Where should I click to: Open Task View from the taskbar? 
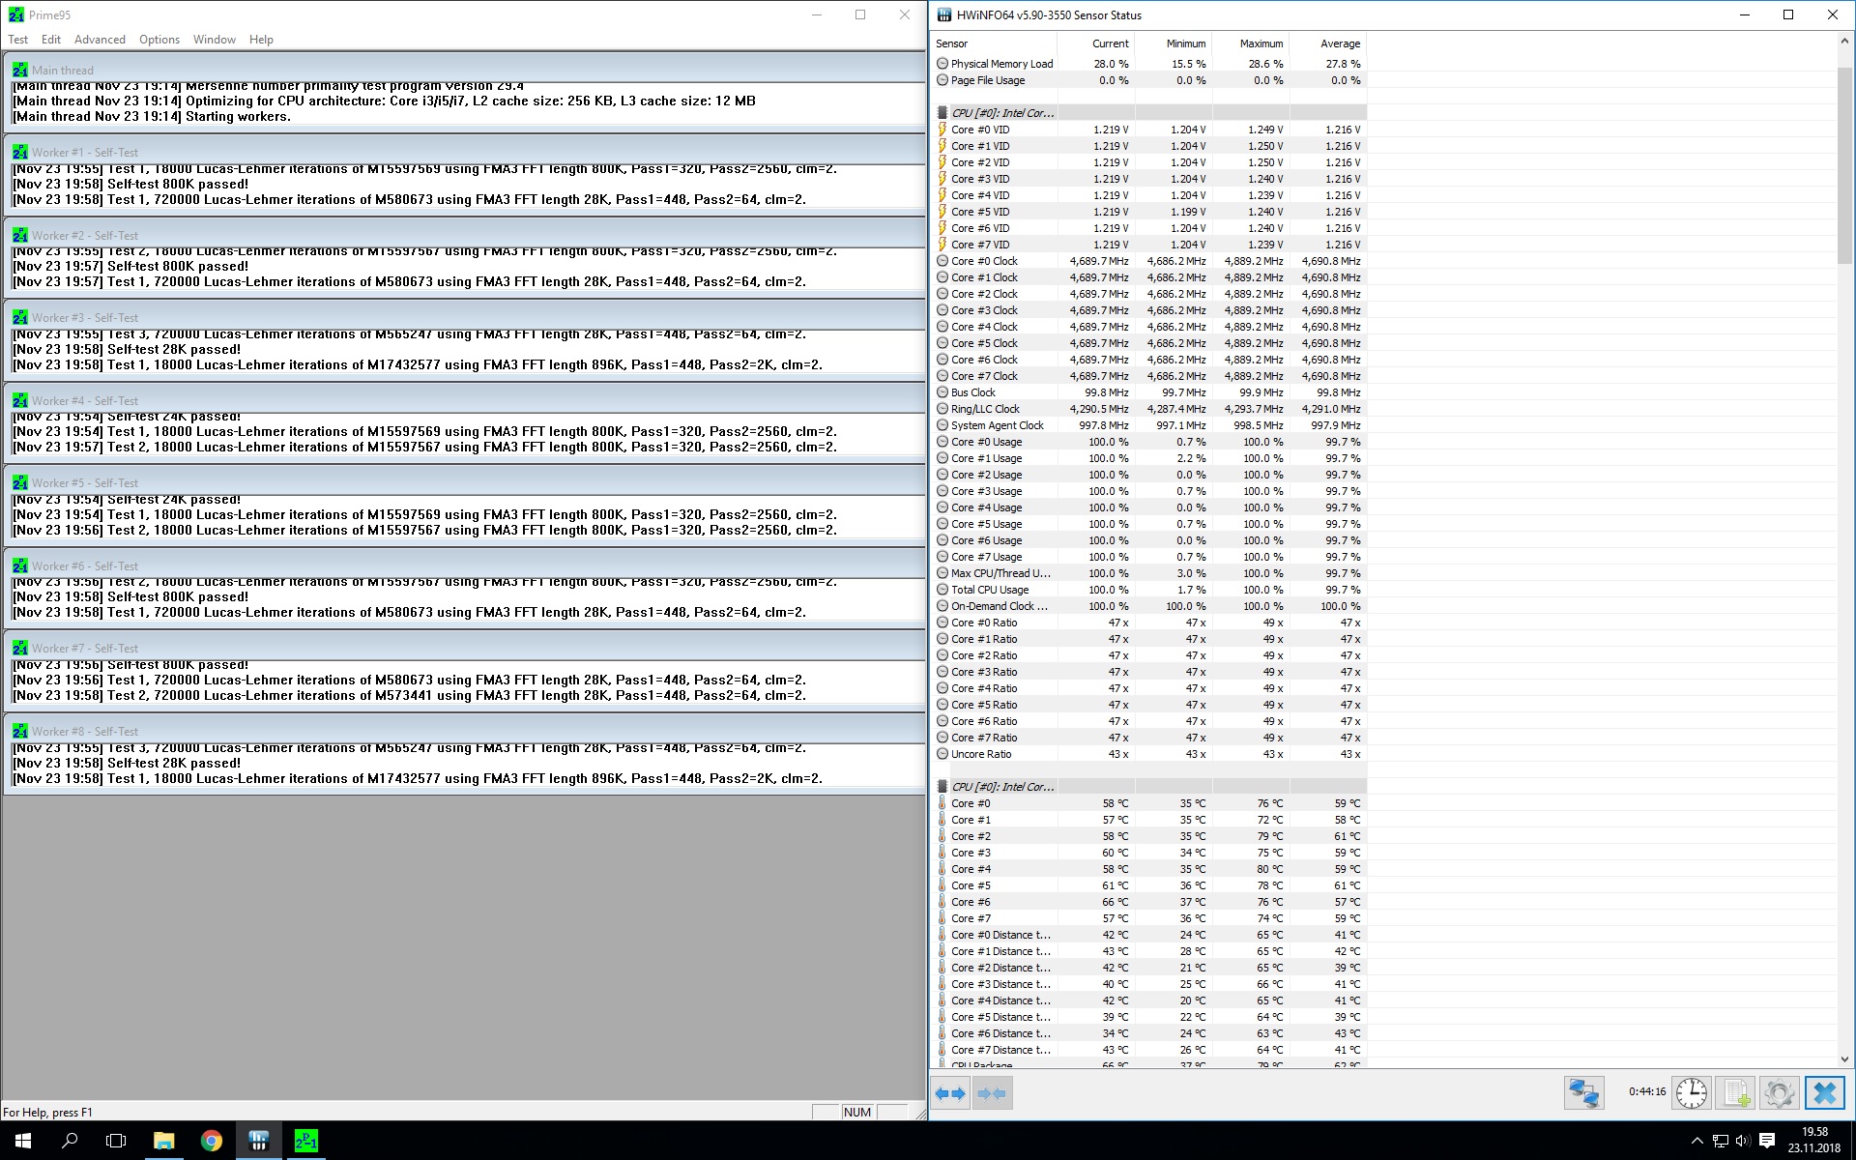(x=116, y=1141)
